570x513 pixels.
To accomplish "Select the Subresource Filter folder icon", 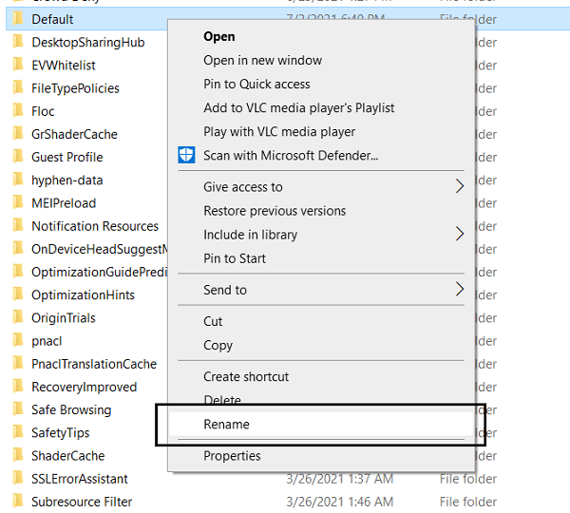I will 18,501.
